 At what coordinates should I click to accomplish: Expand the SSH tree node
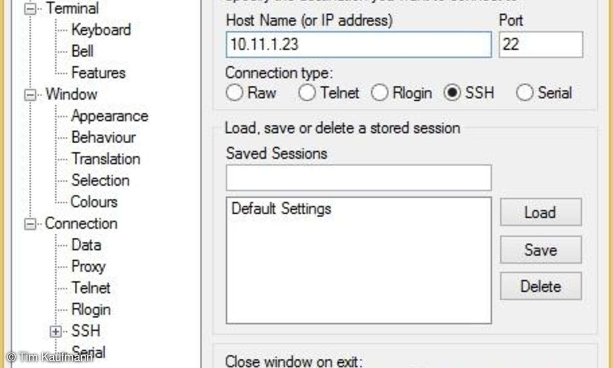point(56,331)
